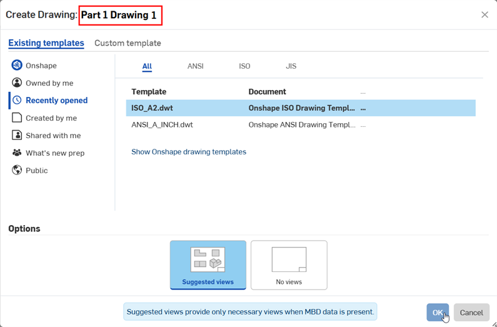This screenshot has height=327, width=497.
Task: Click the Onshape ISO Drawing Templ... document cell
Action: 302,108
